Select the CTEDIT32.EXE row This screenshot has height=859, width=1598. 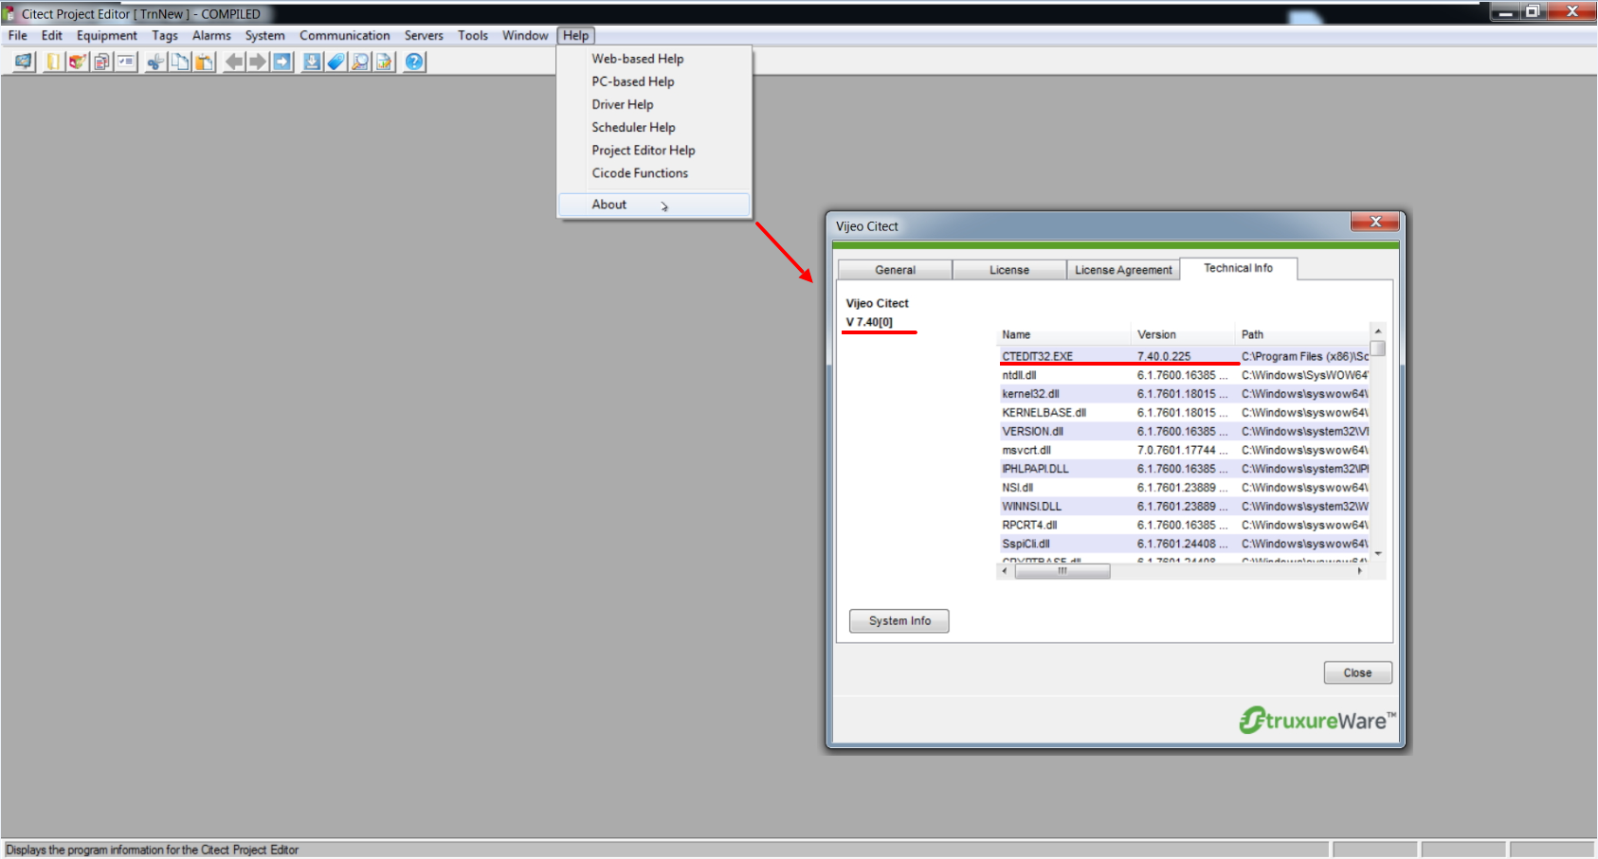[1184, 356]
